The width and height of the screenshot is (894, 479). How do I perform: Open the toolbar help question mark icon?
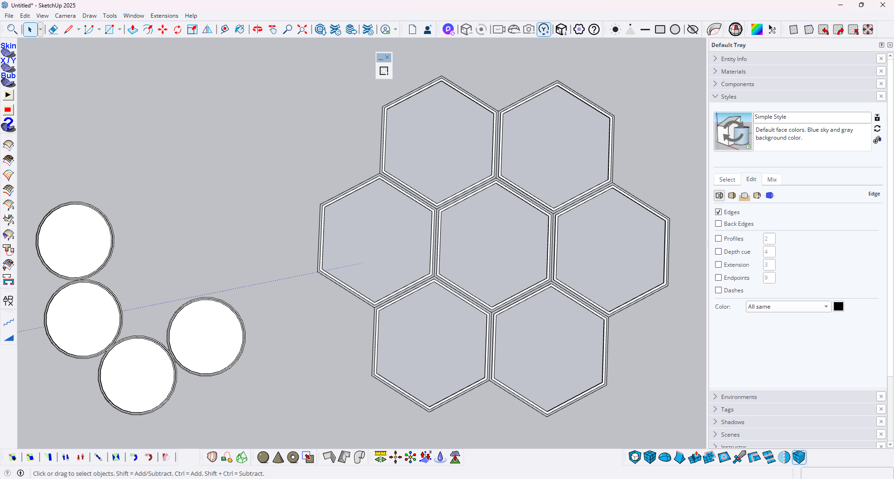(594, 30)
